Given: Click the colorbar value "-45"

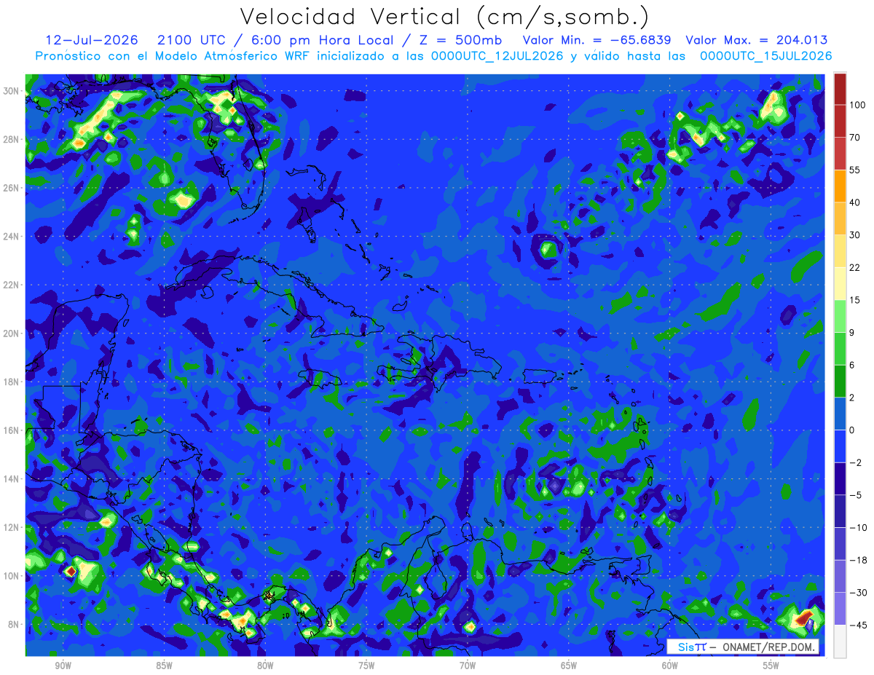Looking at the screenshot, I should [x=858, y=625].
